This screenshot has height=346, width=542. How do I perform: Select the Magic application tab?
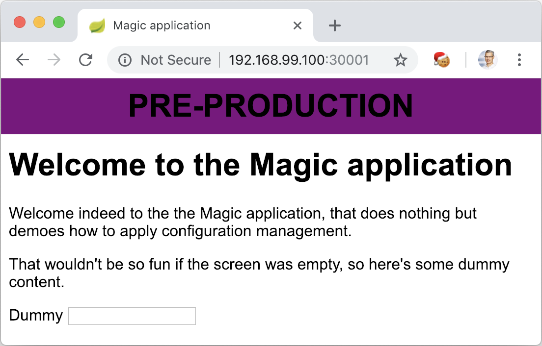click(162, 25)
